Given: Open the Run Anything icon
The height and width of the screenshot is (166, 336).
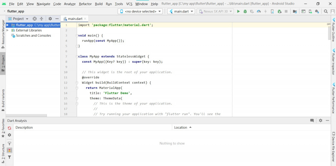Looking at the screenshot, I should (x=303, y=11).
